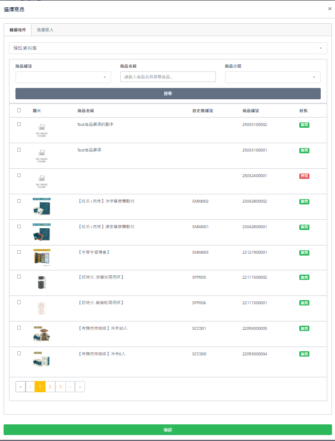Click the green 確認 confirm button
The width and height of the screenshot is (335, 441).
[168, 430]
